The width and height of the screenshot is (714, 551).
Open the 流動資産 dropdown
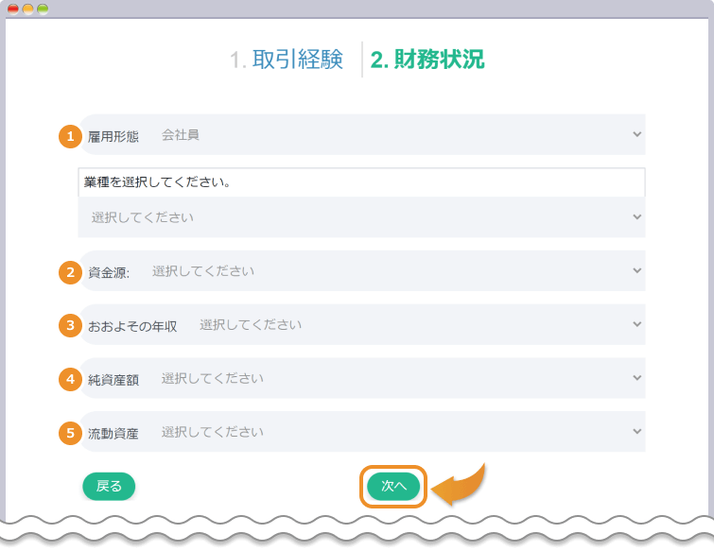tap(362, 432)
